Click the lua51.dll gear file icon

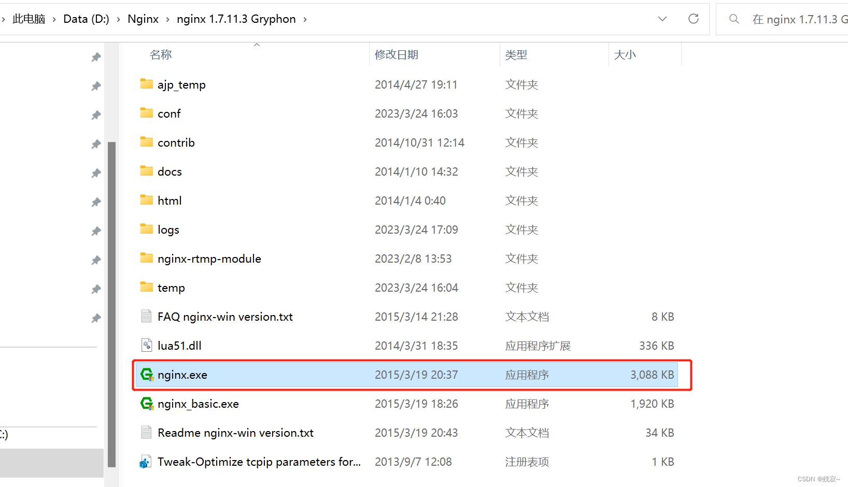pos(146,345)
